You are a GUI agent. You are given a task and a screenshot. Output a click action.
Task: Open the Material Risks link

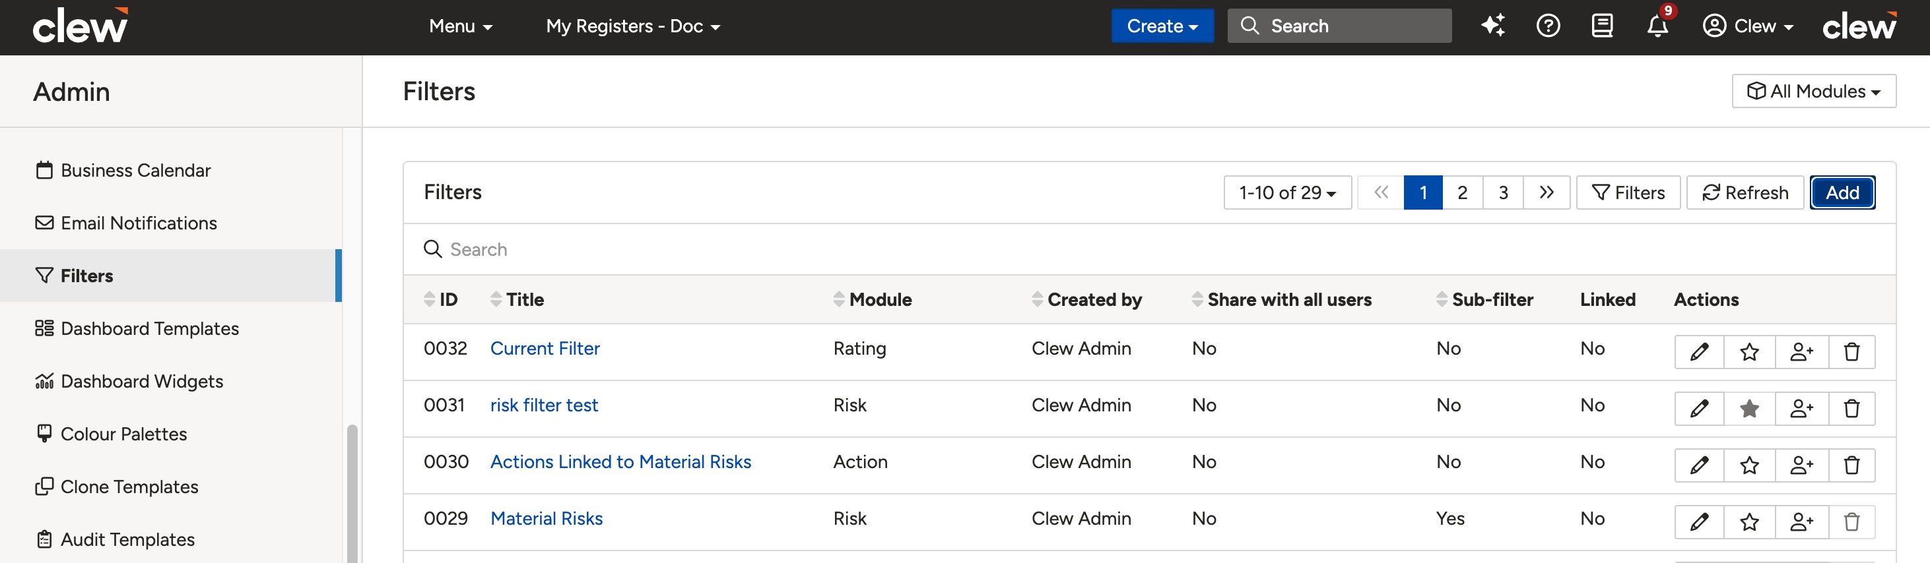point(546,518)
